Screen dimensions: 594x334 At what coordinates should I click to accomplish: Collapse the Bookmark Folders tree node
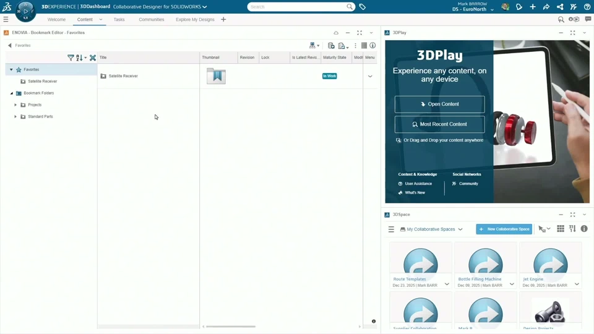point(11,93)
